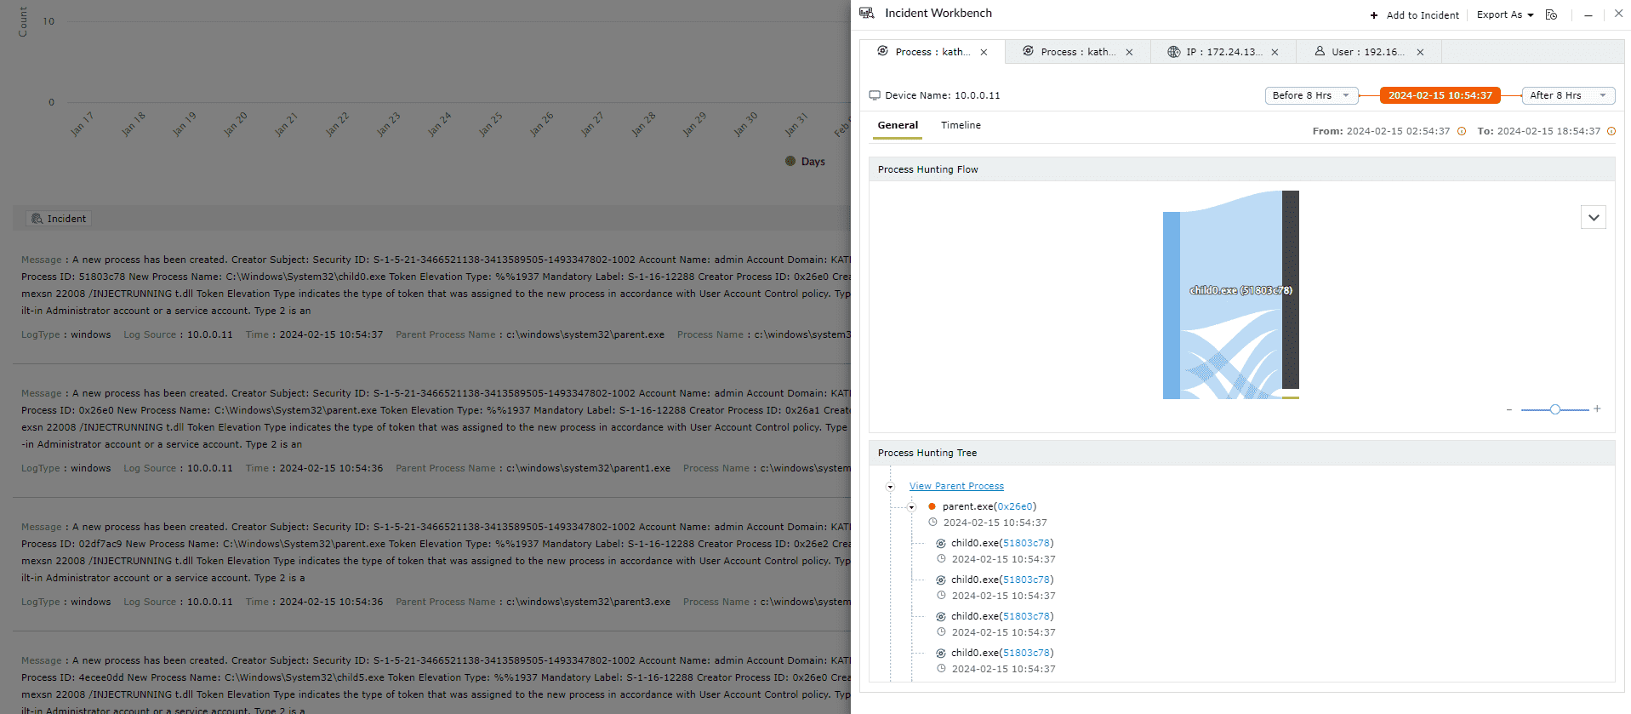The image size is (1631, 714).
Task: Click the flow chart zoom slider handle
Action: (1554, 409)
